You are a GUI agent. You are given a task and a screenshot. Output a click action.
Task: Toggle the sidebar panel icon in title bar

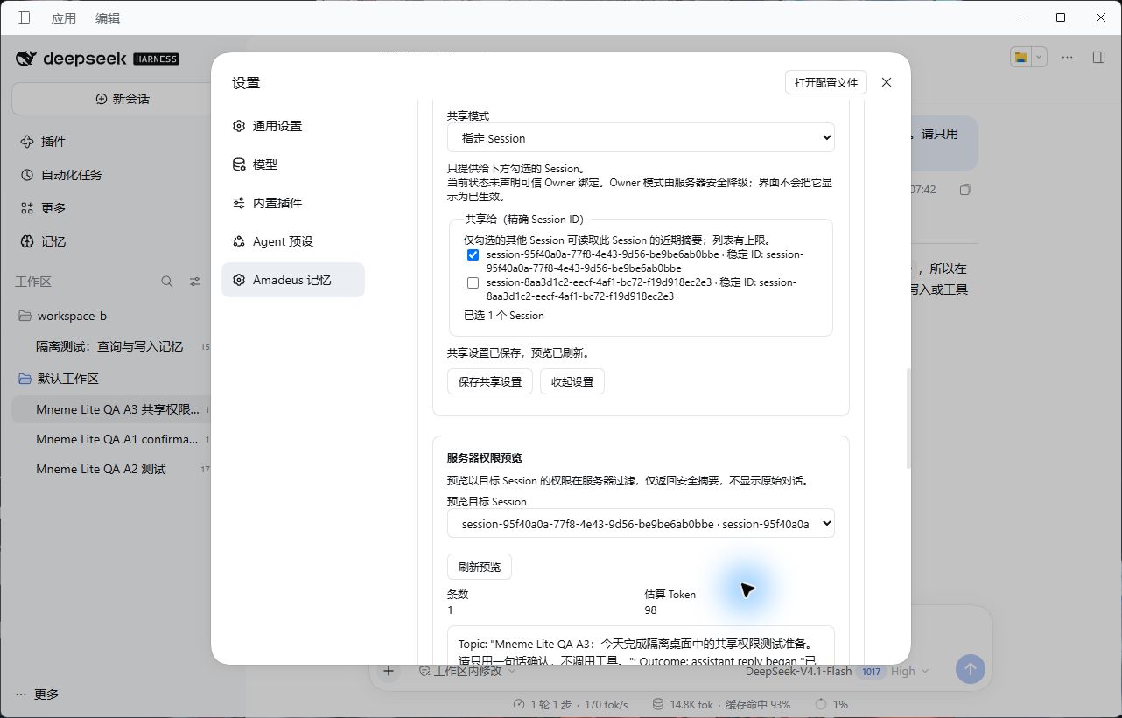(24, 17)
